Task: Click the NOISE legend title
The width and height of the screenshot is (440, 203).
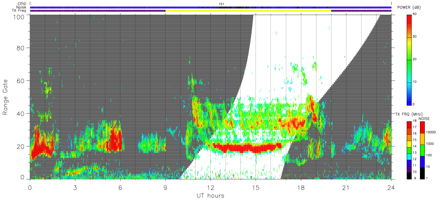Action: 424,119
